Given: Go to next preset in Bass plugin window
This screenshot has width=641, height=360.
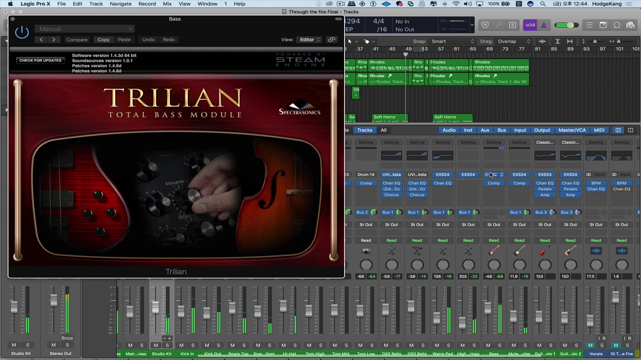Looking at the screenshot, I should [x=54, y=39].
